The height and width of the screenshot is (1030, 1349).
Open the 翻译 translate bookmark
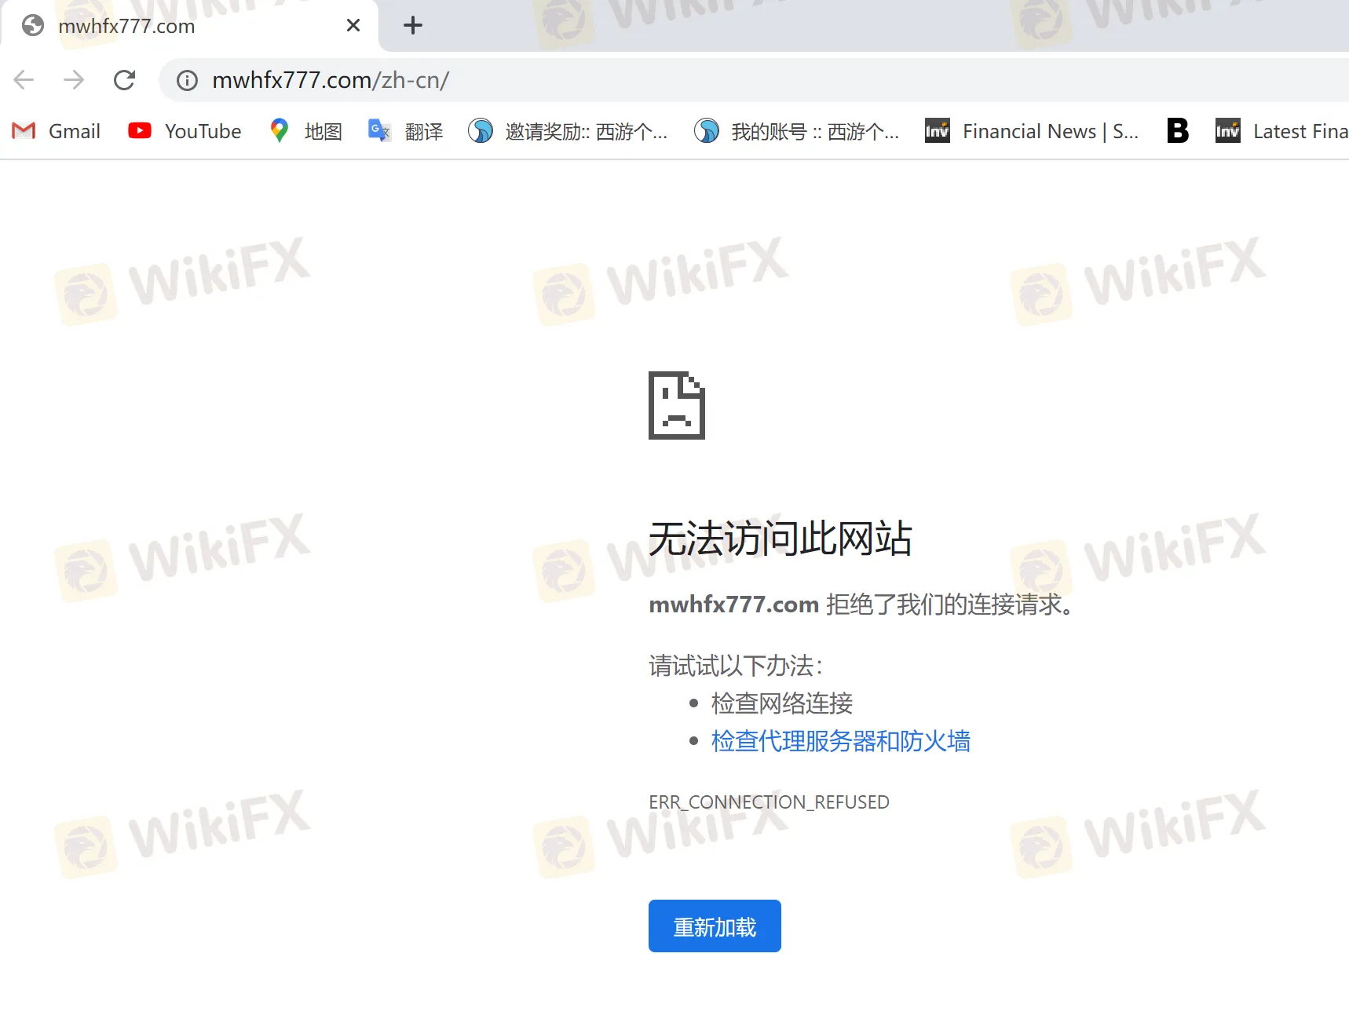click(406, 131)
